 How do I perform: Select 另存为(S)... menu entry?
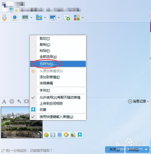58,64
